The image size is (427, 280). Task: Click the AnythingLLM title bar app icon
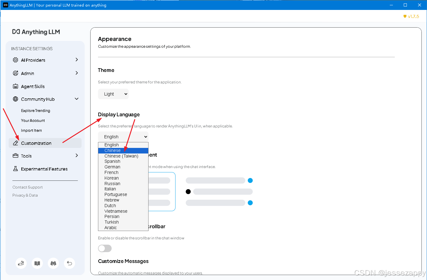(x=5, y=5)
